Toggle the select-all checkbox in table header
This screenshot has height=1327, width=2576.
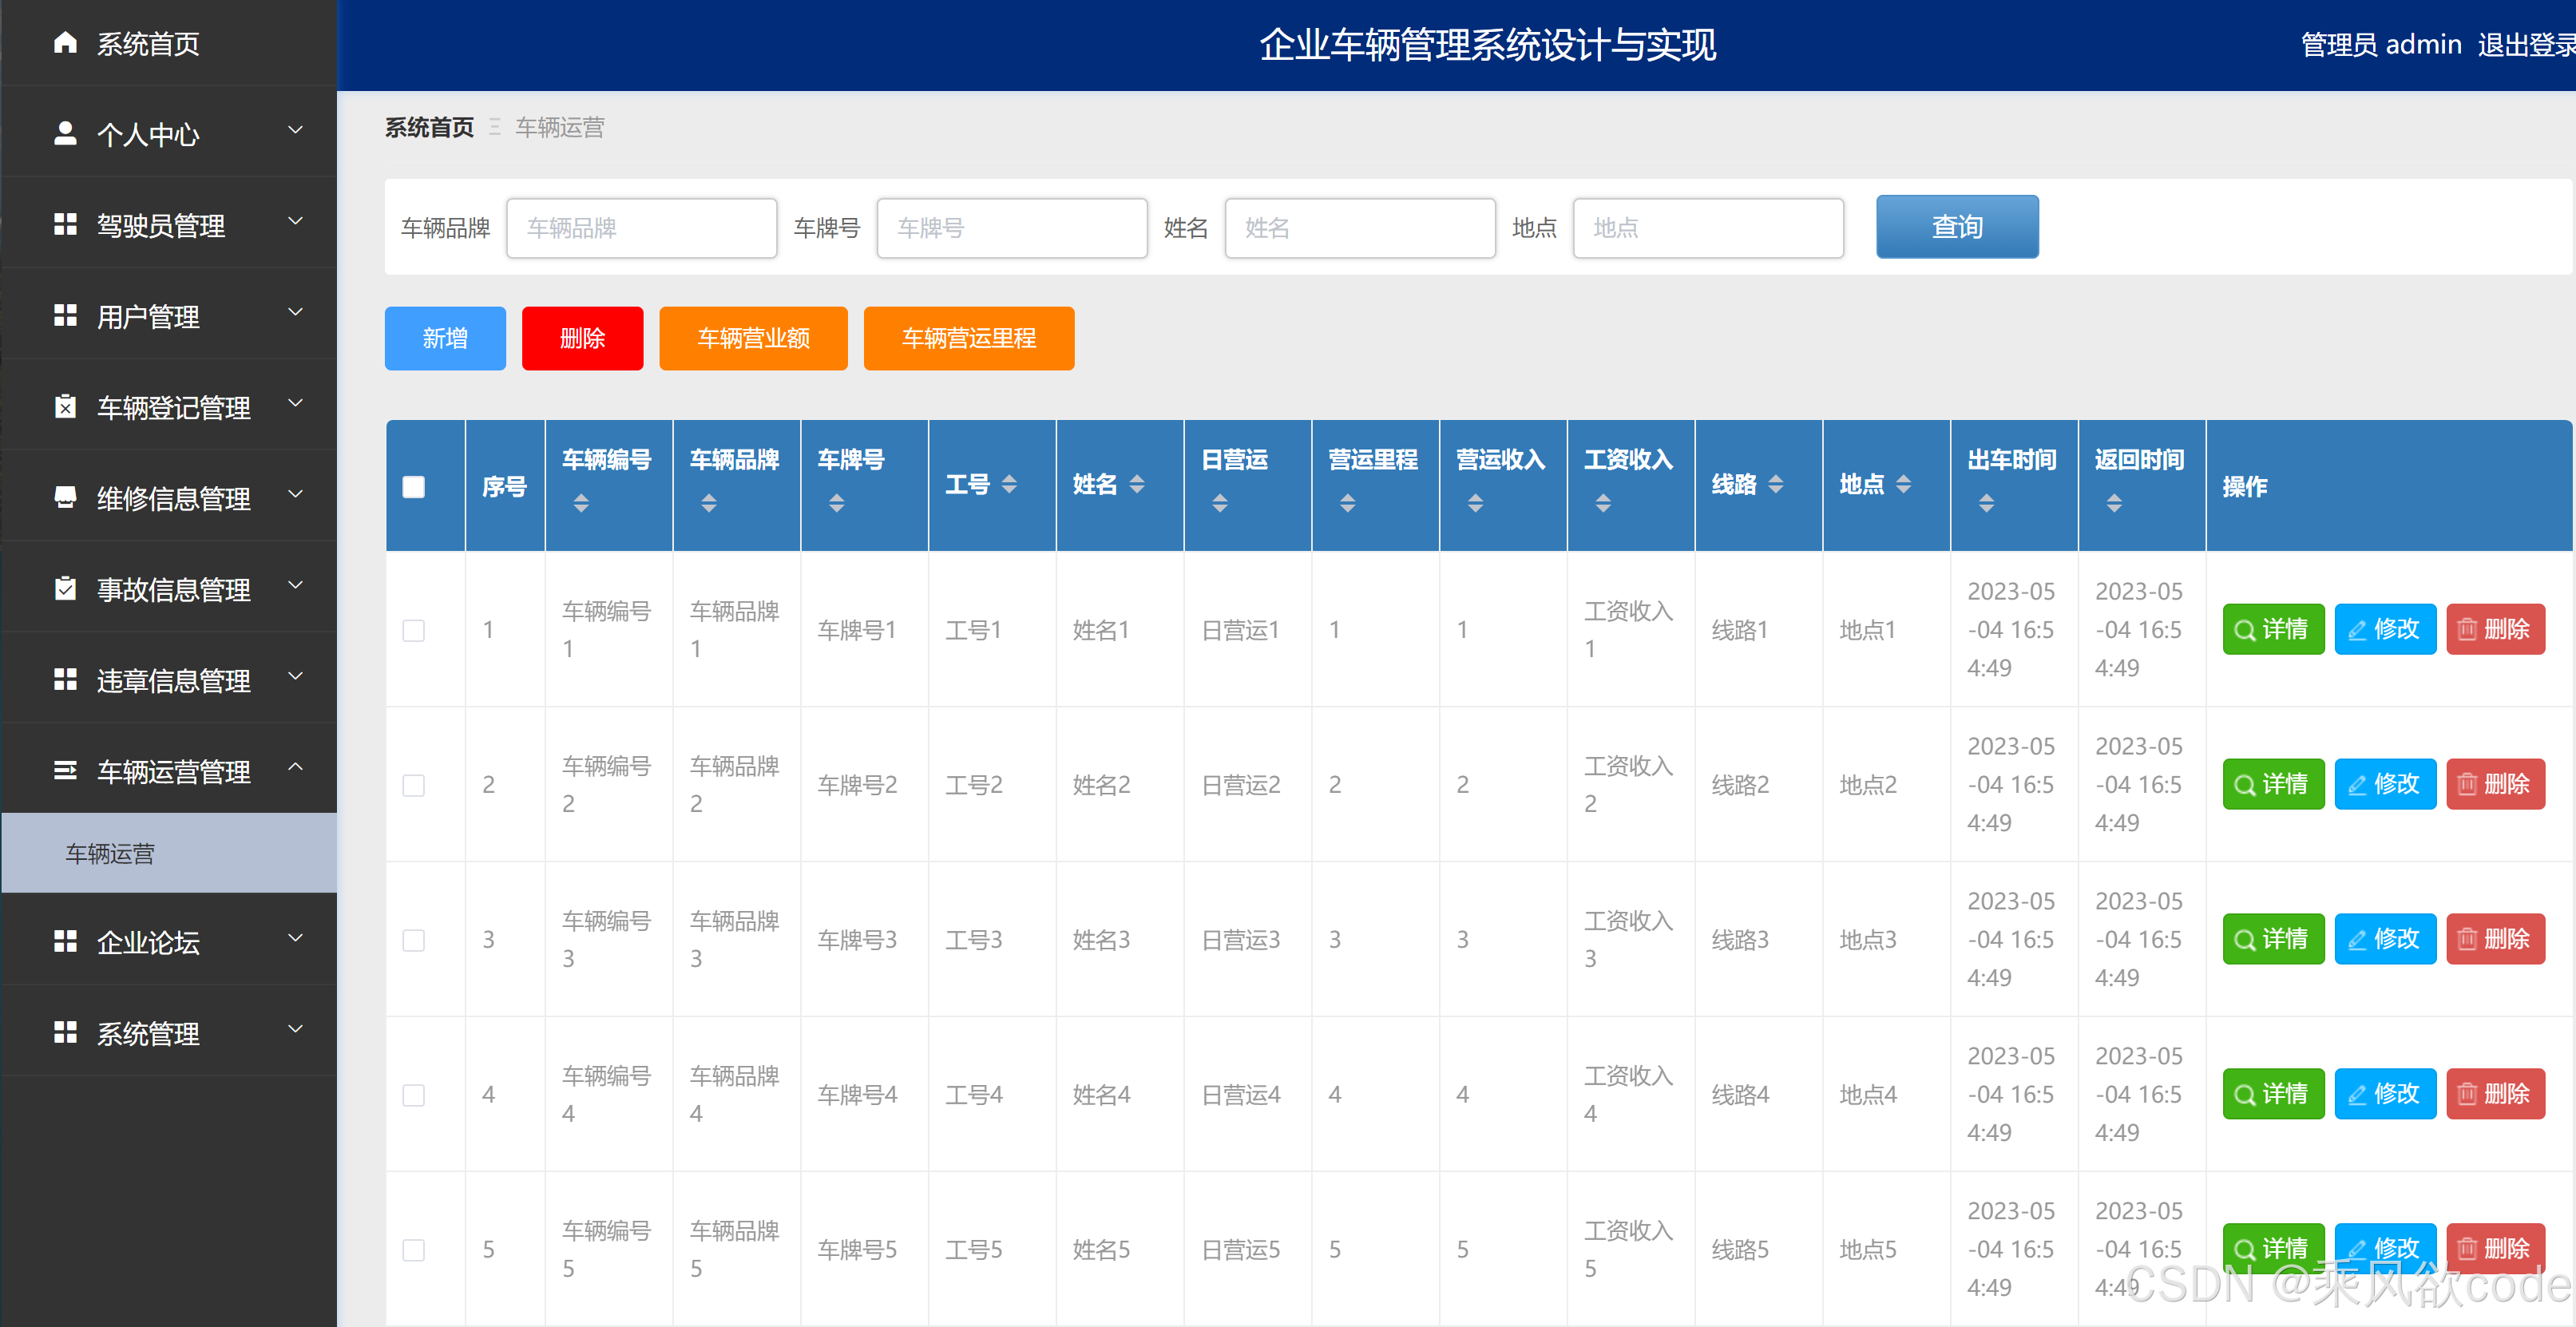(x=413, y=487)
